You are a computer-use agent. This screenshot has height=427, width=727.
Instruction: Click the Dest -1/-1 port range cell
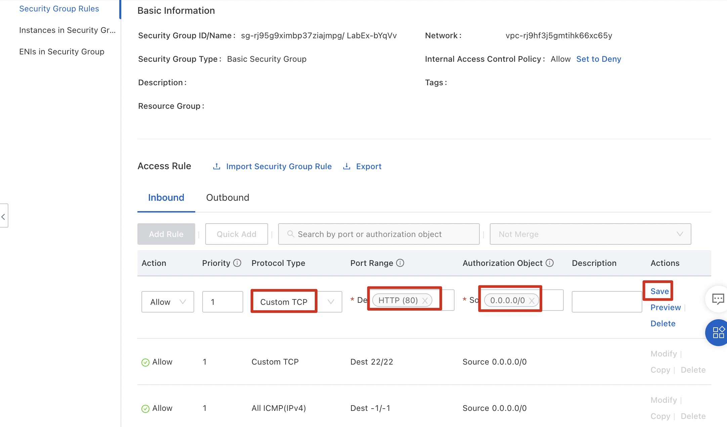point(370,408)
